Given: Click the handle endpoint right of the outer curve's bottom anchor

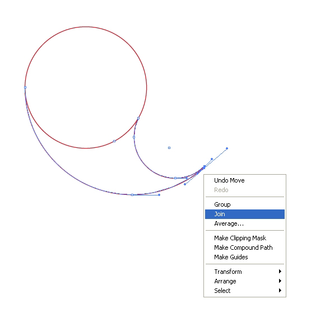Looking at the screenshot, I should [159, 195].
